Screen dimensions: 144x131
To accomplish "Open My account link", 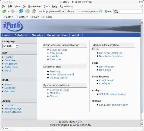I will click(11, 64).
